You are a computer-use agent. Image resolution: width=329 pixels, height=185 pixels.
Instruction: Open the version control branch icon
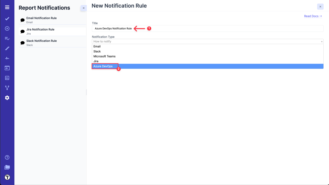pos(7,87)
